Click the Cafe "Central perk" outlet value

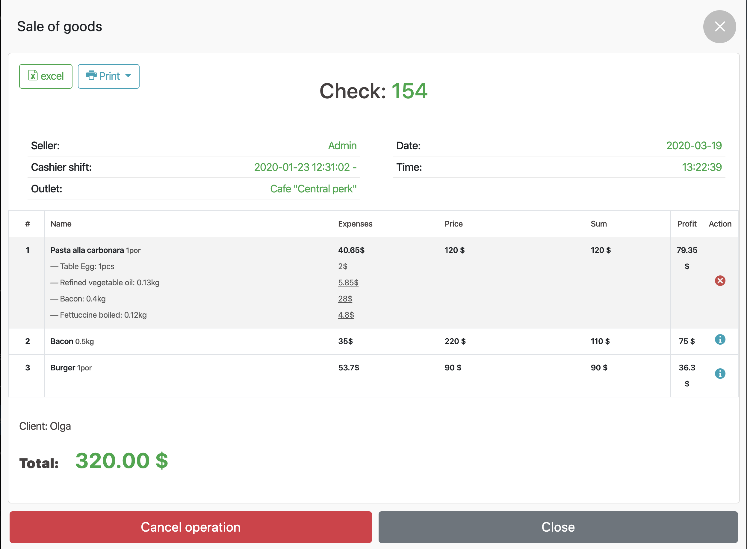click(x=313, y=189)
